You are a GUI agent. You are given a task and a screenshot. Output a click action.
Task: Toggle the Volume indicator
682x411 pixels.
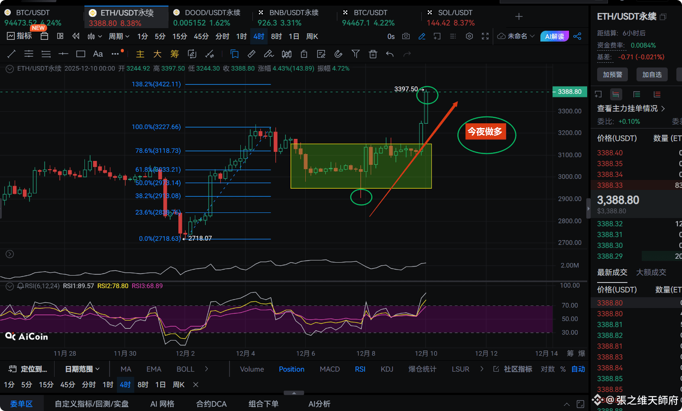coord(252,369)
